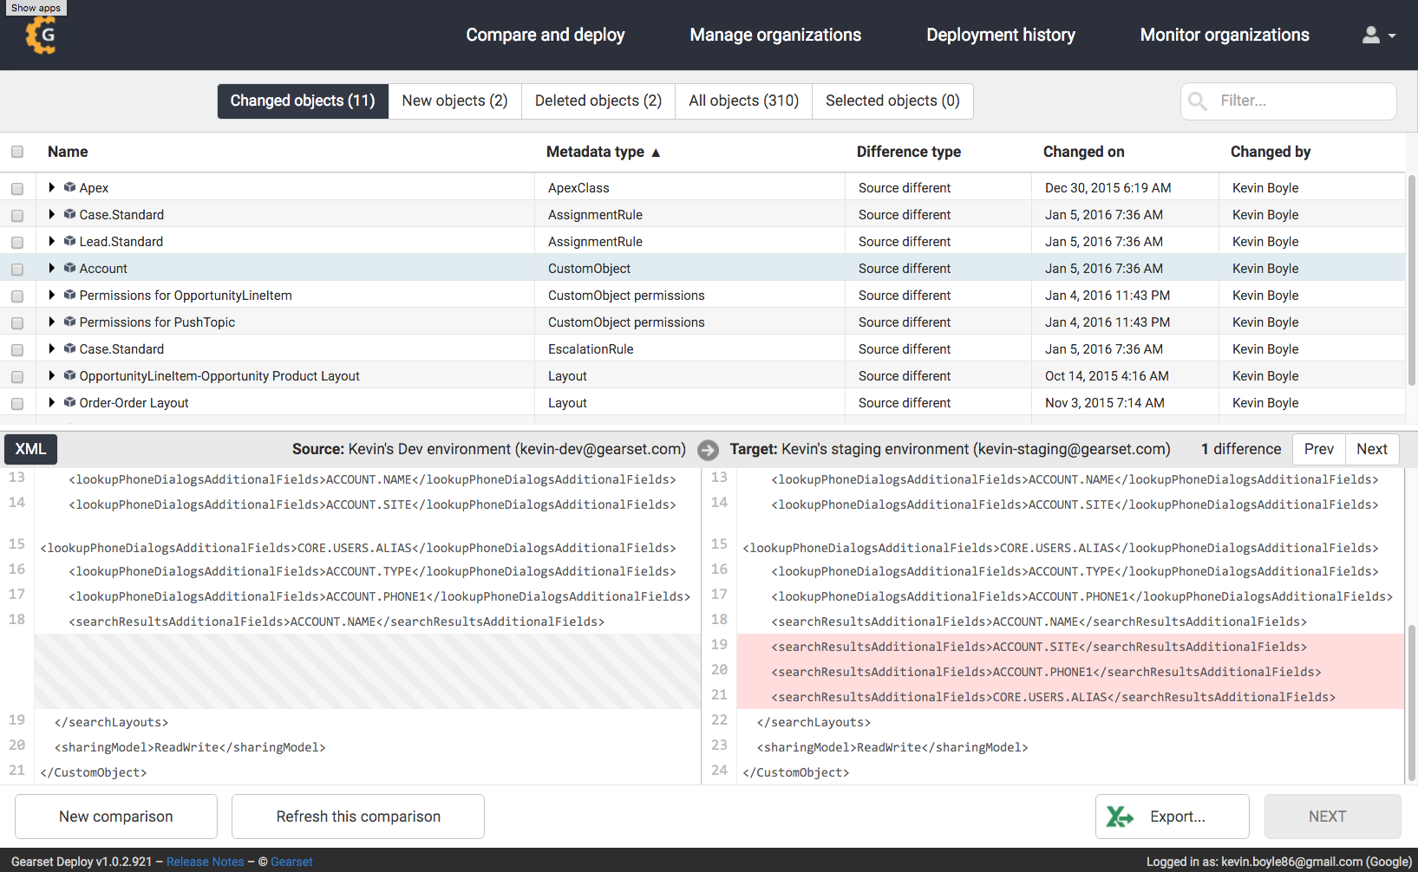
Task: Check Permissions for OpportunityLineItem checkbox
Action: tap(17, 296)
